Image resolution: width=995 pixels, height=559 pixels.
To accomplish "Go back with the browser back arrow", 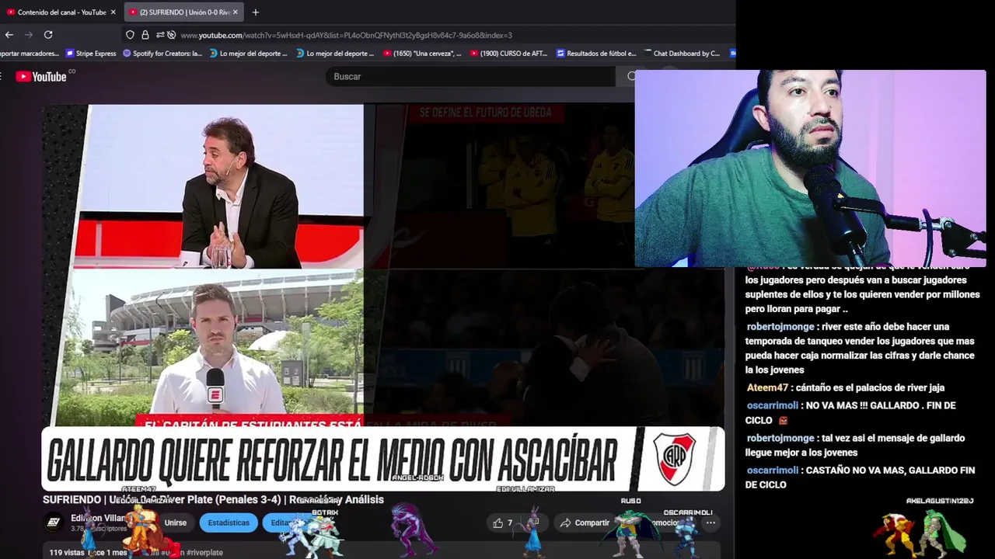I will tap(9, 35).
